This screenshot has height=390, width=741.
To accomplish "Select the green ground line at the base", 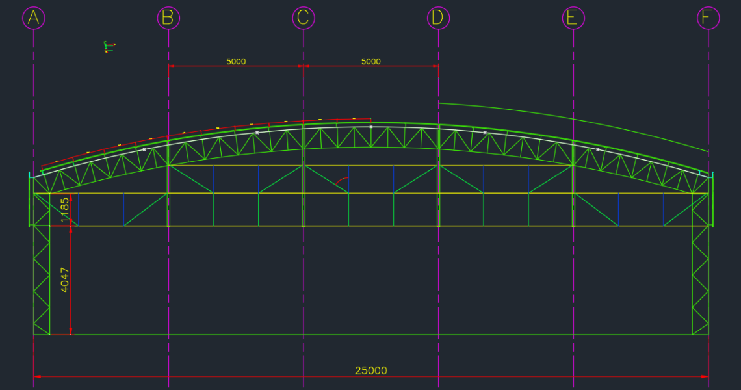I will coord(370,335).
